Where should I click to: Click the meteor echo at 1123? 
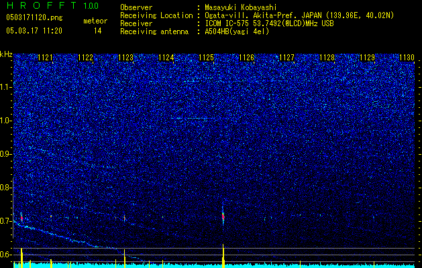124,218
